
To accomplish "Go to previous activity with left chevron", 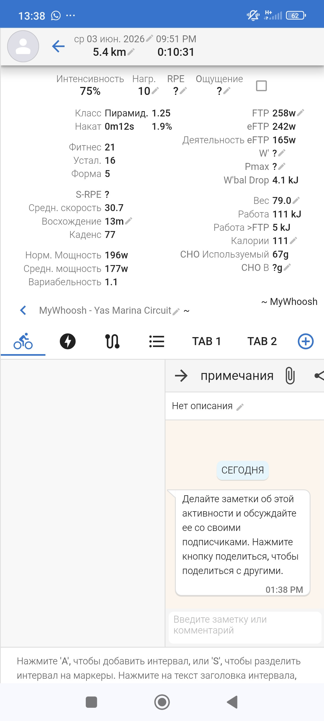I will [x=23, y=310].
